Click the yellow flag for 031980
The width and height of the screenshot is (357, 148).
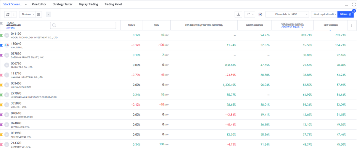[x=2, y=135]
